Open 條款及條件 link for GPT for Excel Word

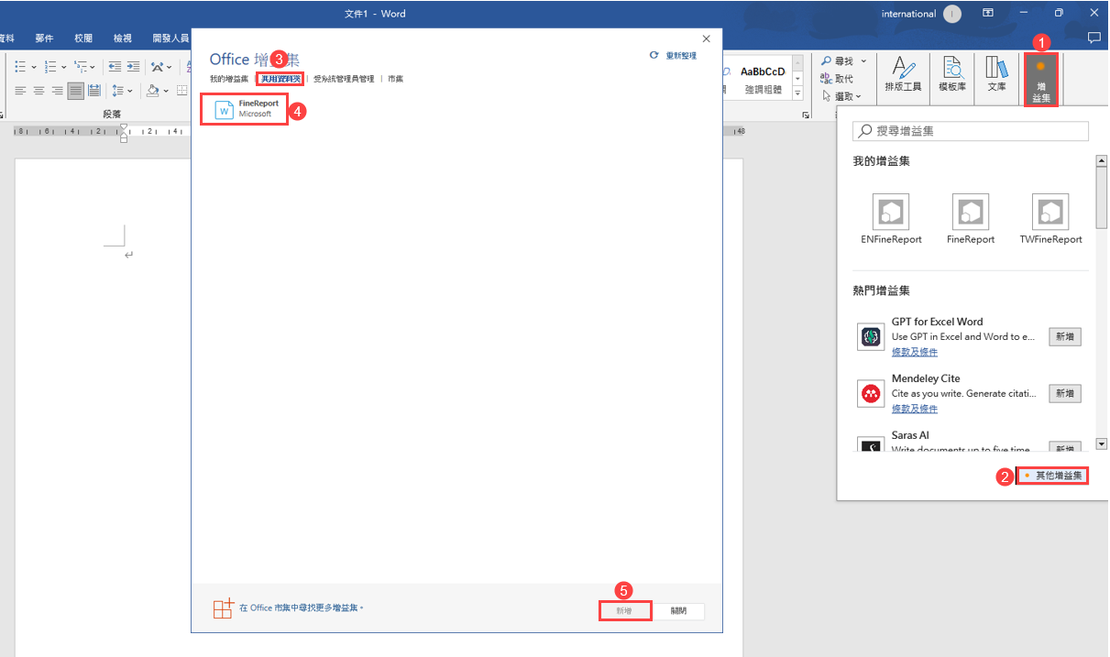coord(914,352)
